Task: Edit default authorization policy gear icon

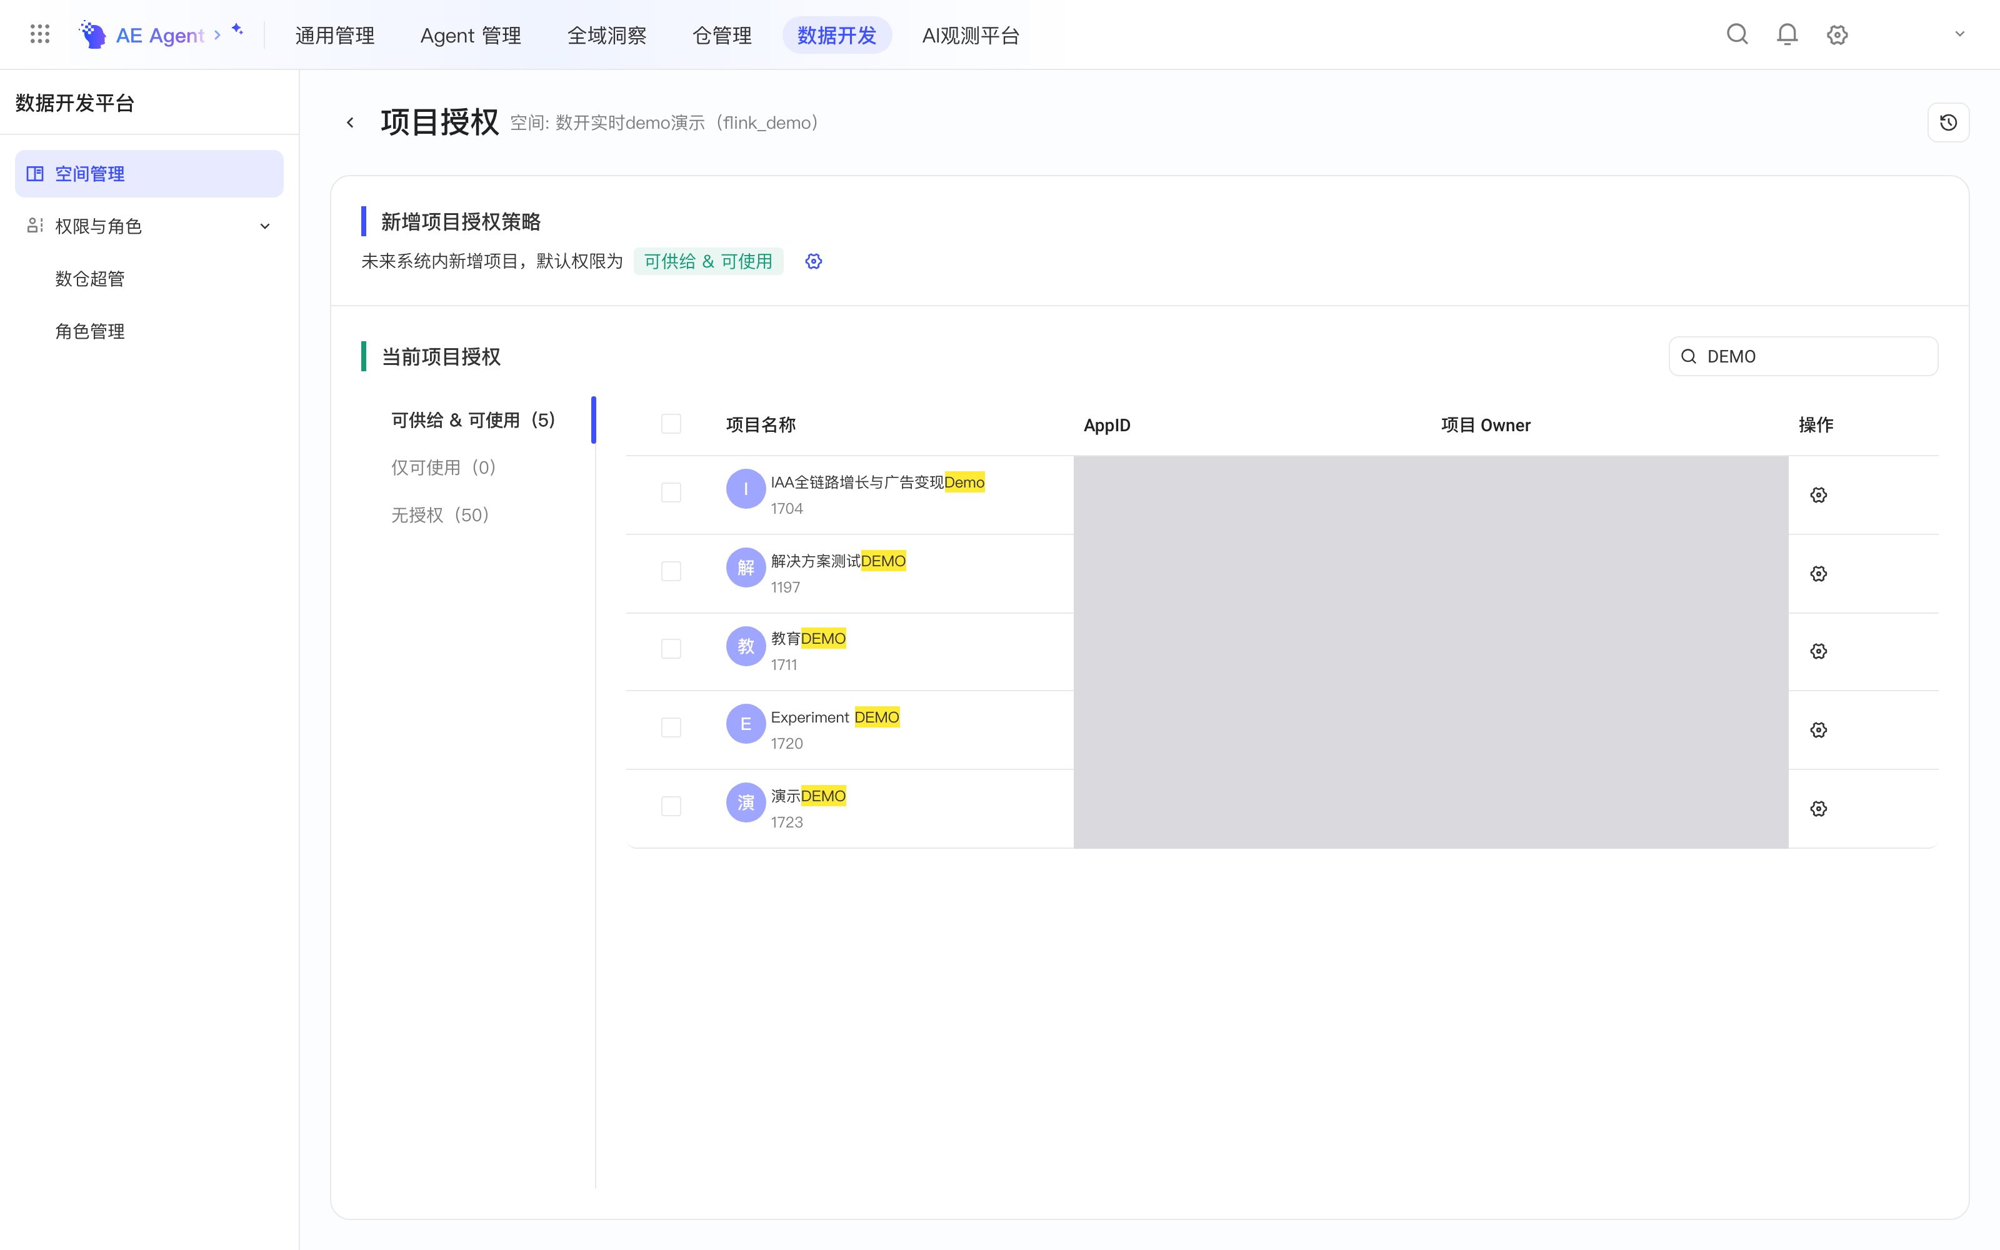Action: tap(813, 261)
